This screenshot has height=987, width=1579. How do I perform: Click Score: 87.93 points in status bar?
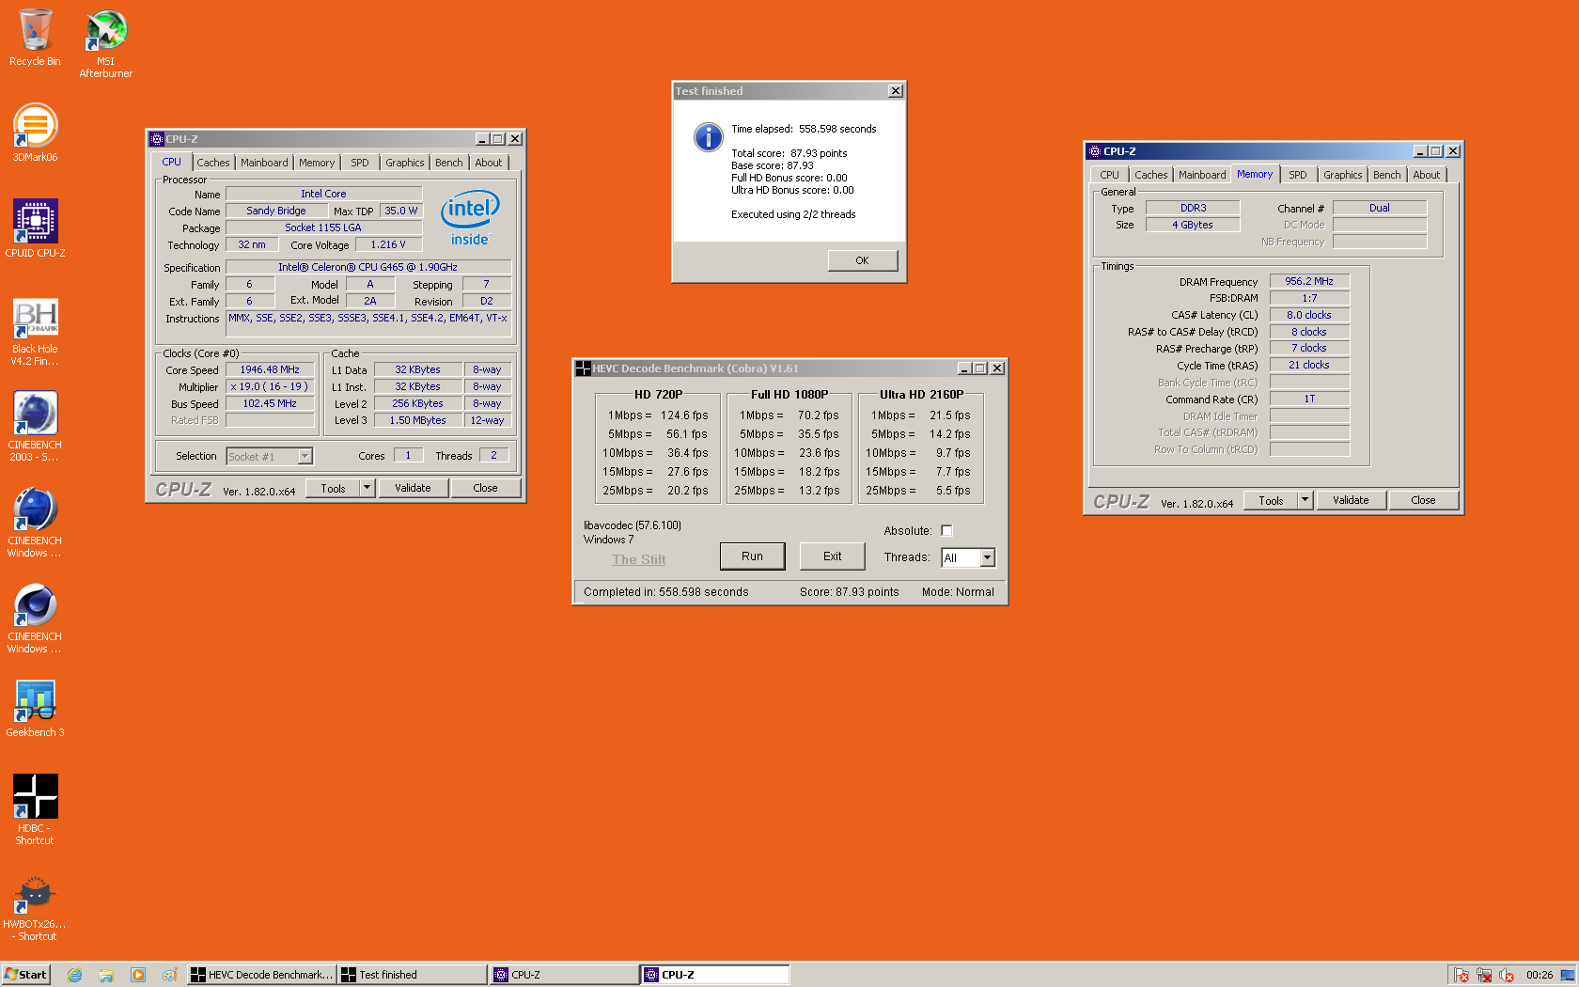pos(850,592)
